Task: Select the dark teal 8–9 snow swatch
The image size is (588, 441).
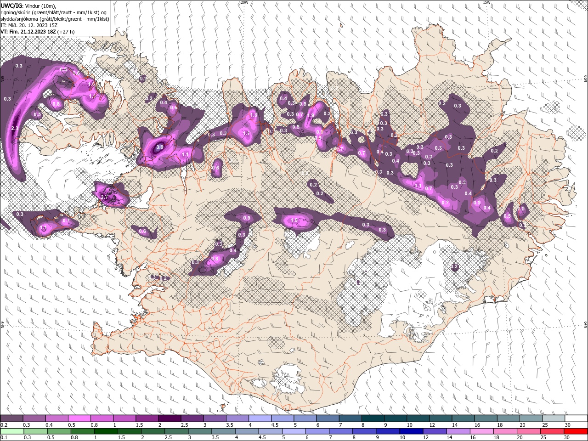Action: [373, 418]
